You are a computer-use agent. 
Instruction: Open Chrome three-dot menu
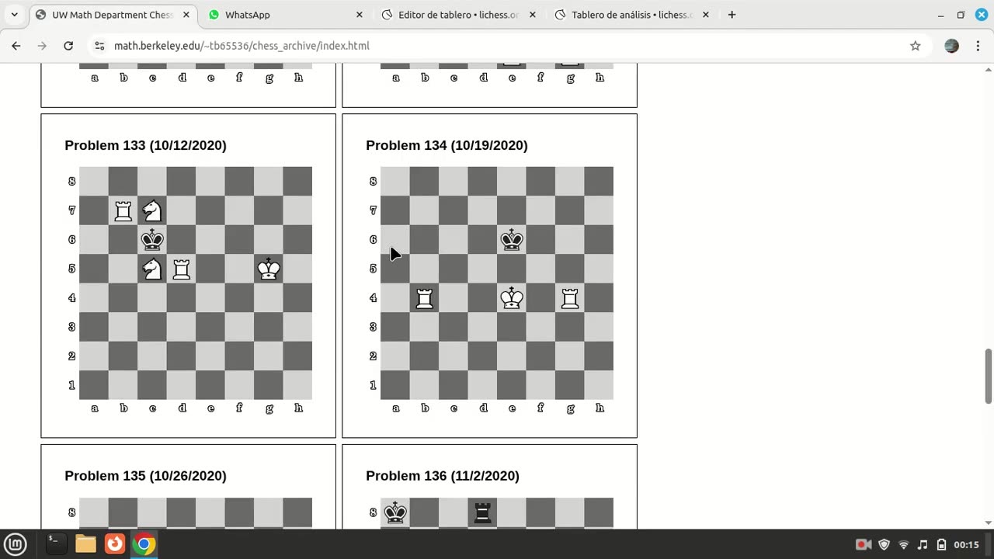pos(976,46)
